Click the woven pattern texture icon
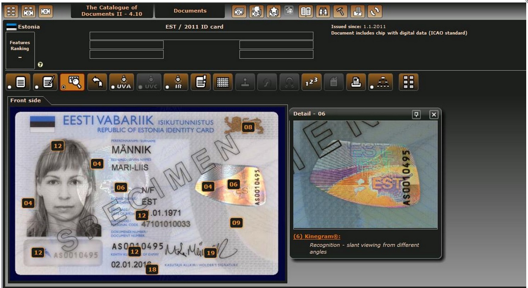Screen dimensions: 528x288 coord(223,82)
